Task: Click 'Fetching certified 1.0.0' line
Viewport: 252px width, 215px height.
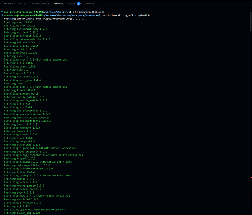Action: (x=21, y=200)
